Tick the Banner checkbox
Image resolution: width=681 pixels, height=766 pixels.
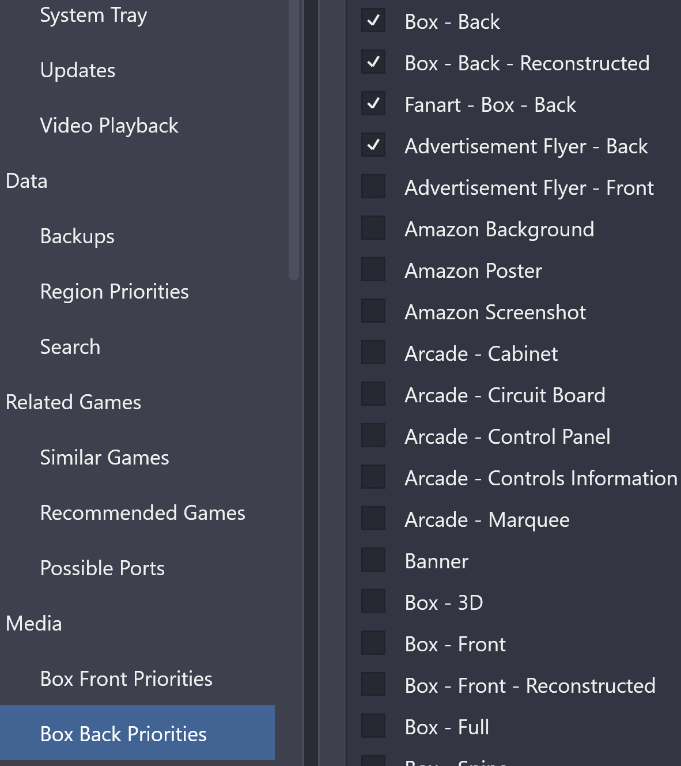click(373, 560)
